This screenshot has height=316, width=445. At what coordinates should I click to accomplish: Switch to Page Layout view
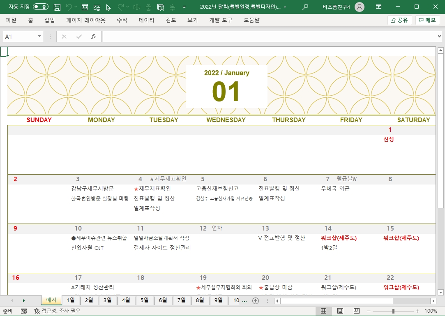(x=340, y=311)
